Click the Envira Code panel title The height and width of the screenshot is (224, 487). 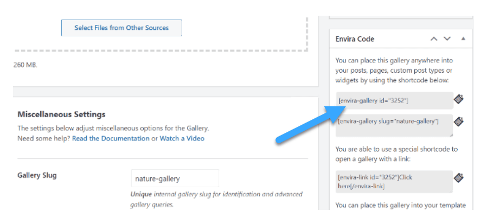tap(355, 39)
